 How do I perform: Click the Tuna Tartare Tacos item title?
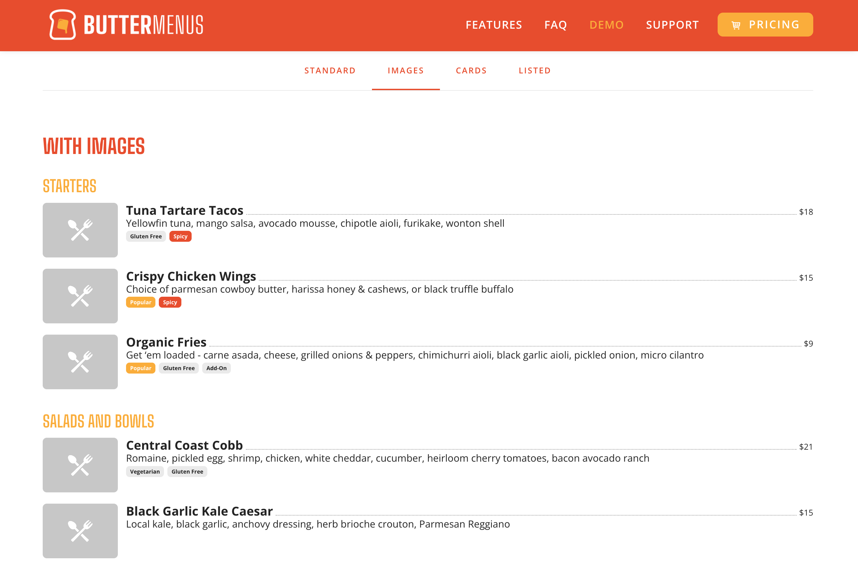point(184,210)
